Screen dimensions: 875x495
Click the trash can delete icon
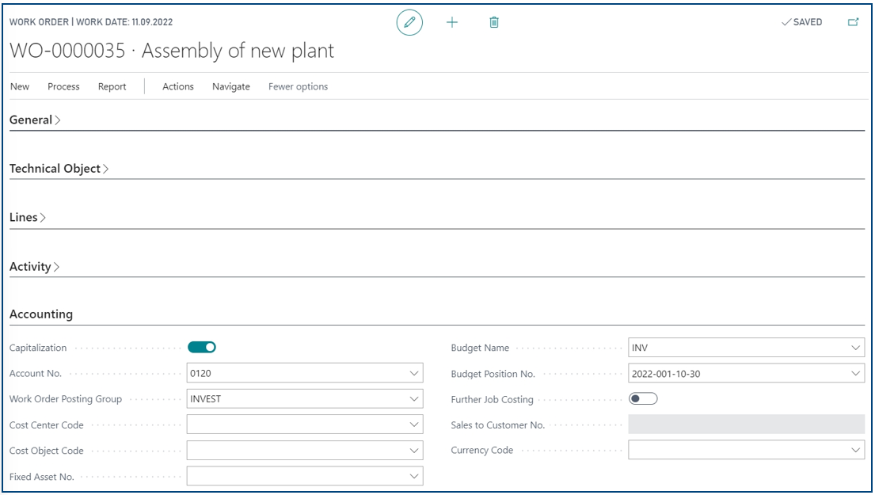tap(494, 22)
